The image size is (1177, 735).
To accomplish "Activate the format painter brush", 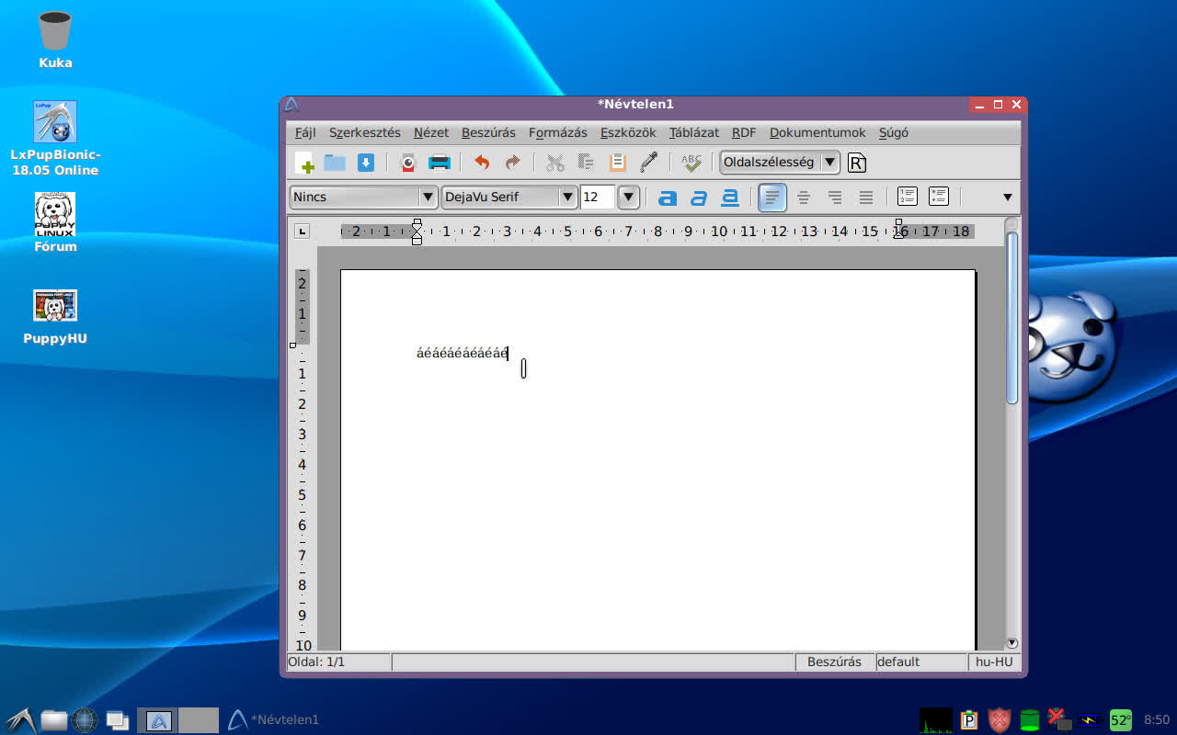I will (649, 163).
